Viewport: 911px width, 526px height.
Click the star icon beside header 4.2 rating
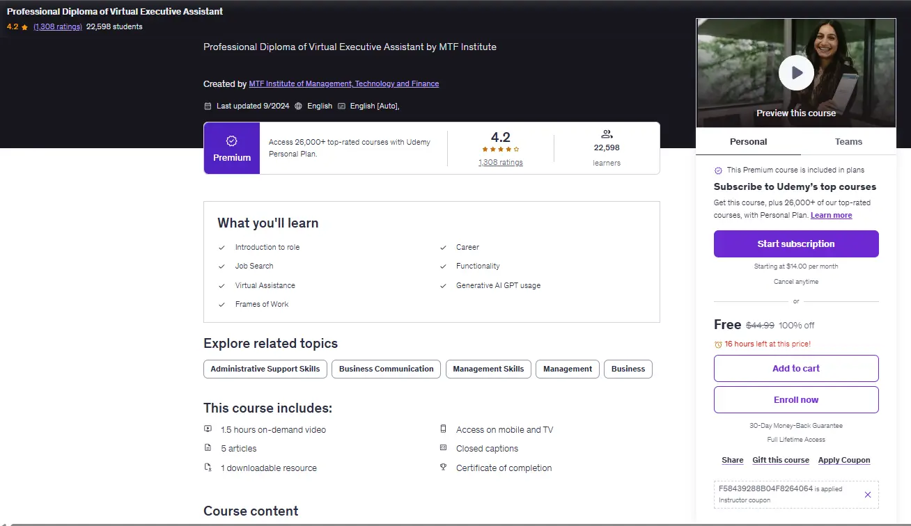tap(24, 27)
